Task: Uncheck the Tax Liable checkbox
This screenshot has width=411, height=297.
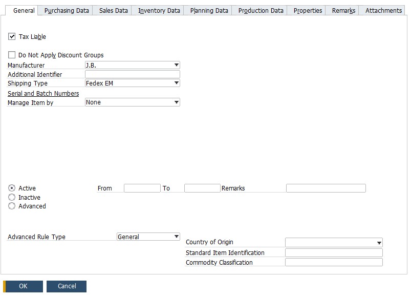Action: (11, 36)
